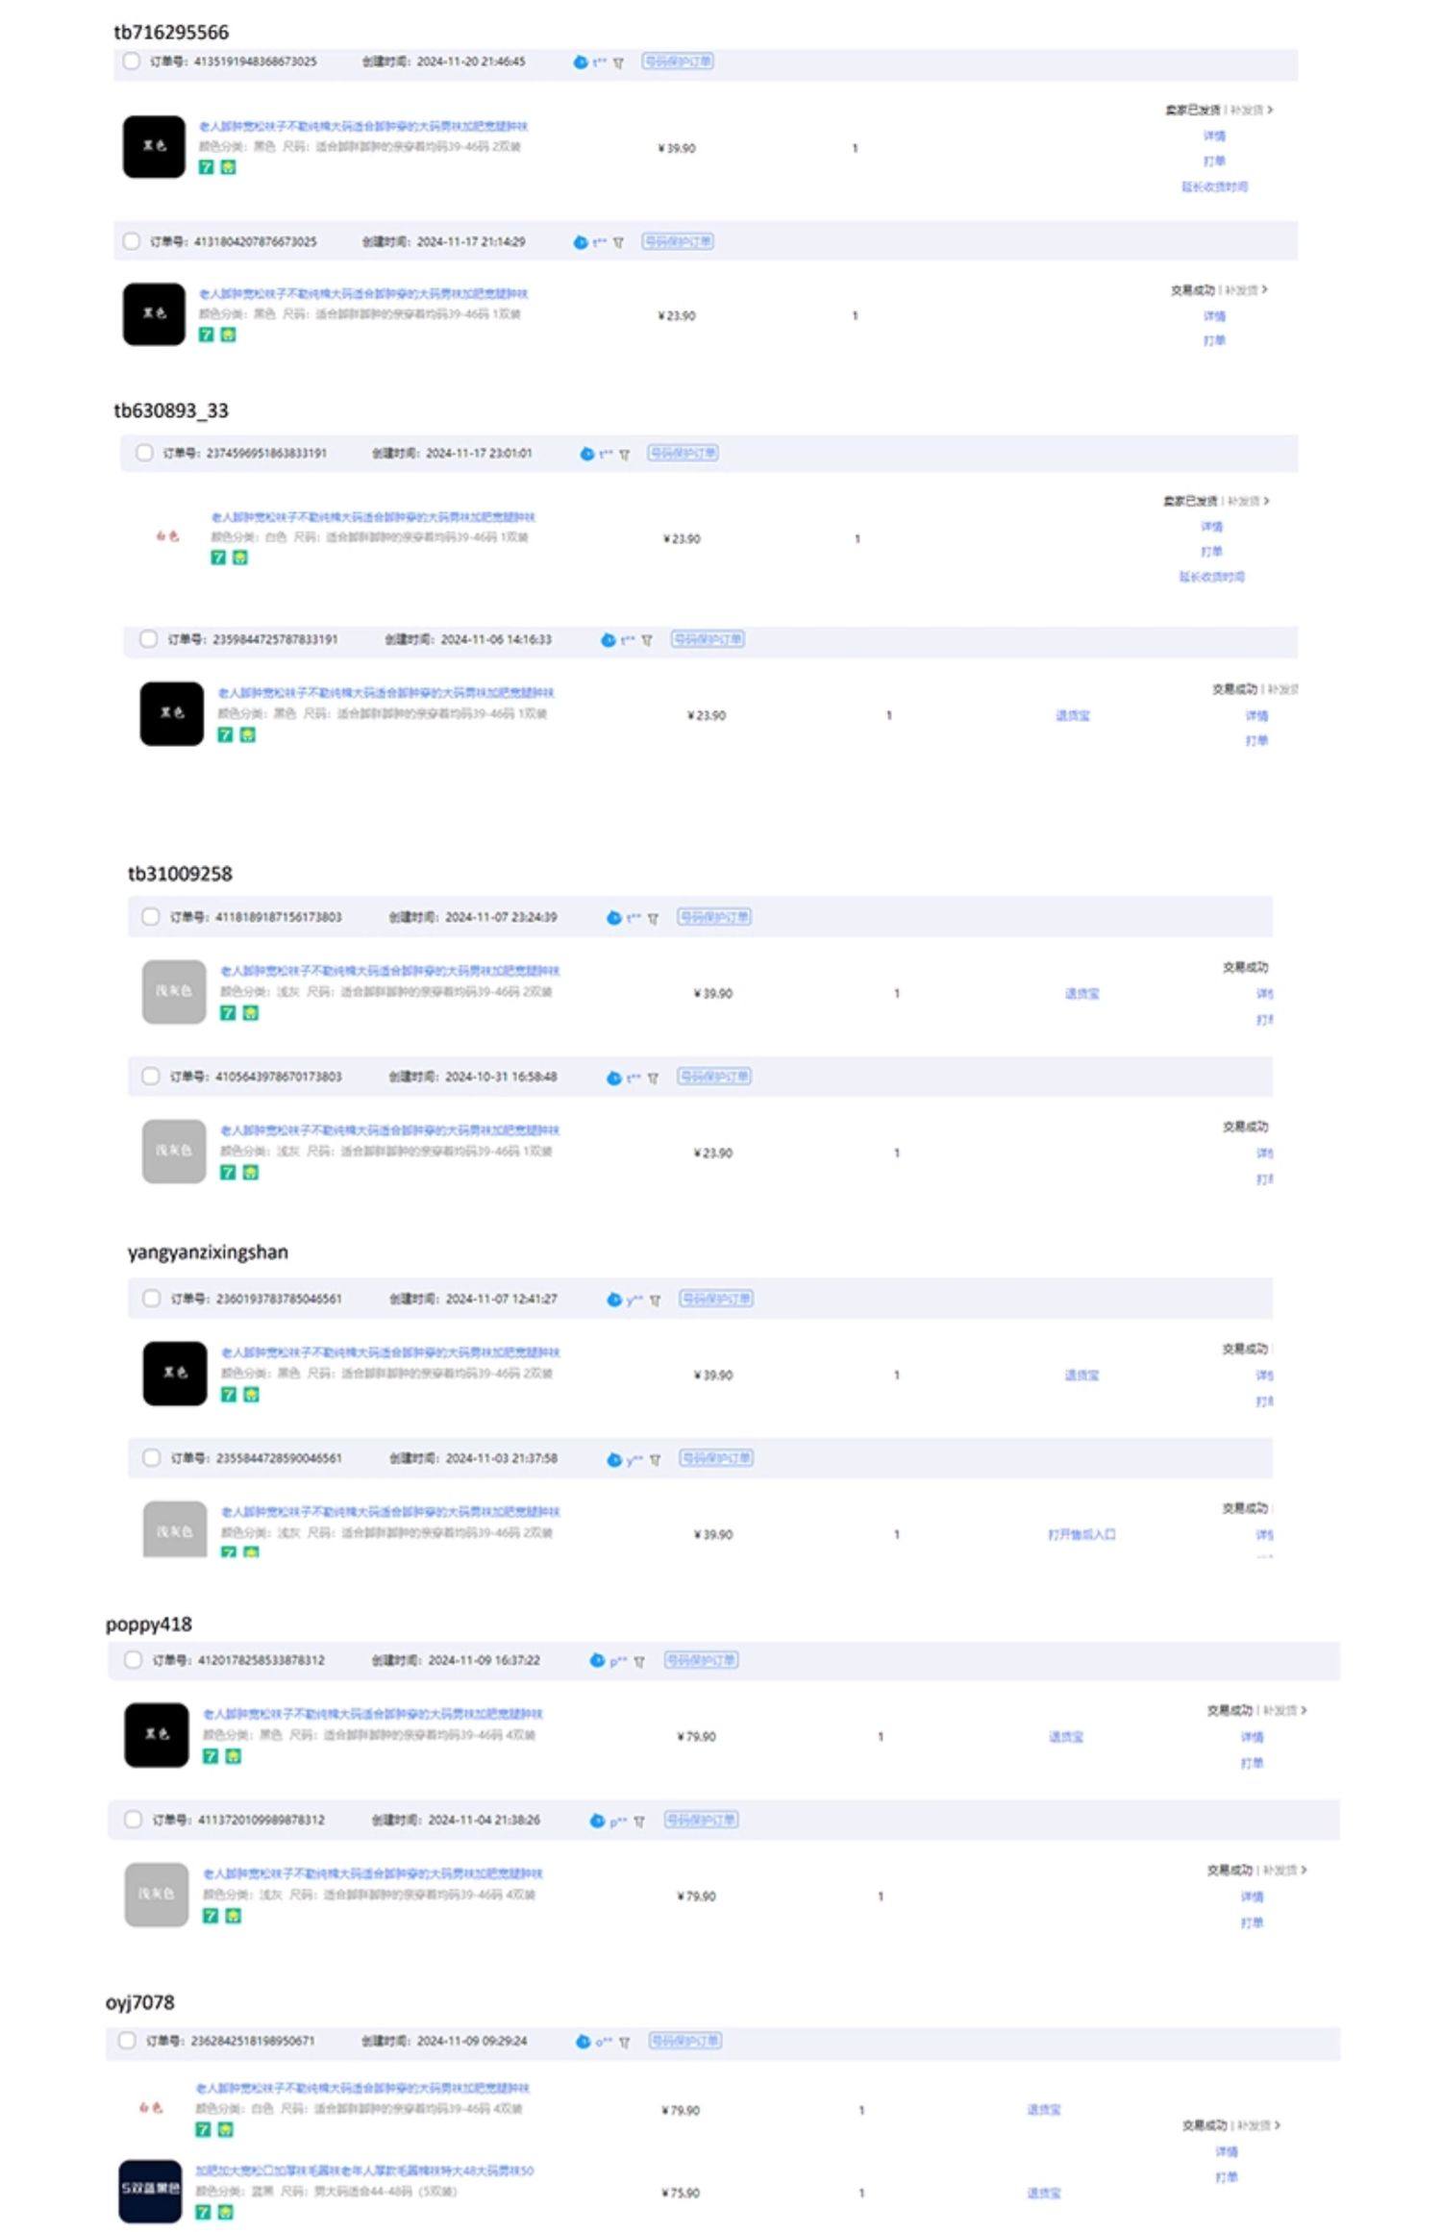
Task: Open the 5双蓝黑色 product thumbnail
Action: click(x=150, y=2191)
